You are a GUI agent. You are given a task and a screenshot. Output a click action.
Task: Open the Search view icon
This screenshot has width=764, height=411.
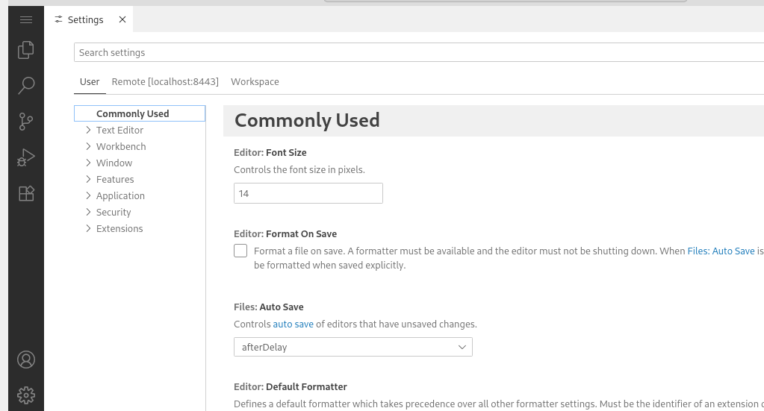[x=26, y=86]
